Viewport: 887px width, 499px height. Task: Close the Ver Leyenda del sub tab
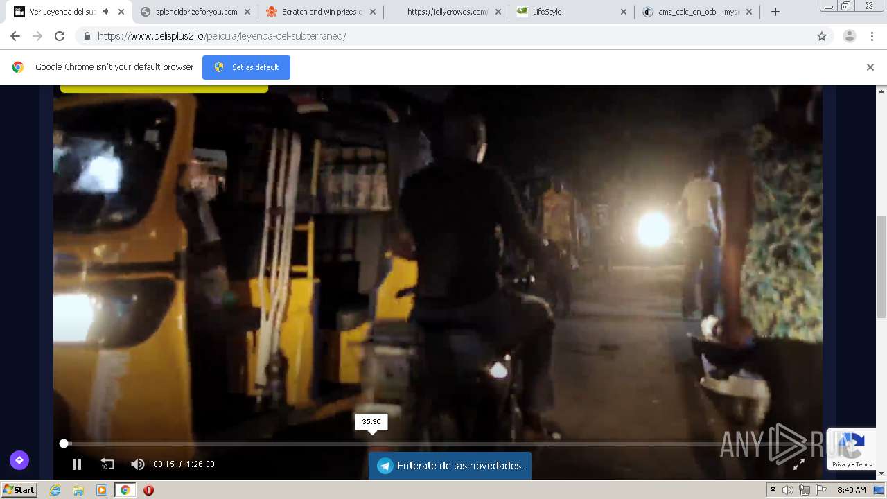click(121, 12)
